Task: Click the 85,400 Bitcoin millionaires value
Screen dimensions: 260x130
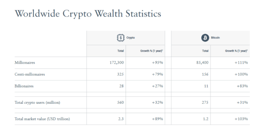Action: 202,63
